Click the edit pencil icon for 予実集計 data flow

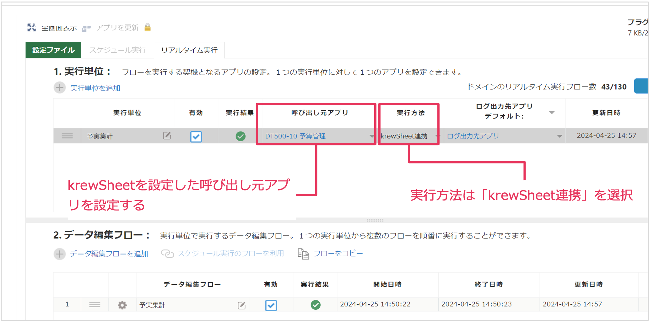click(x=241, y=305)
